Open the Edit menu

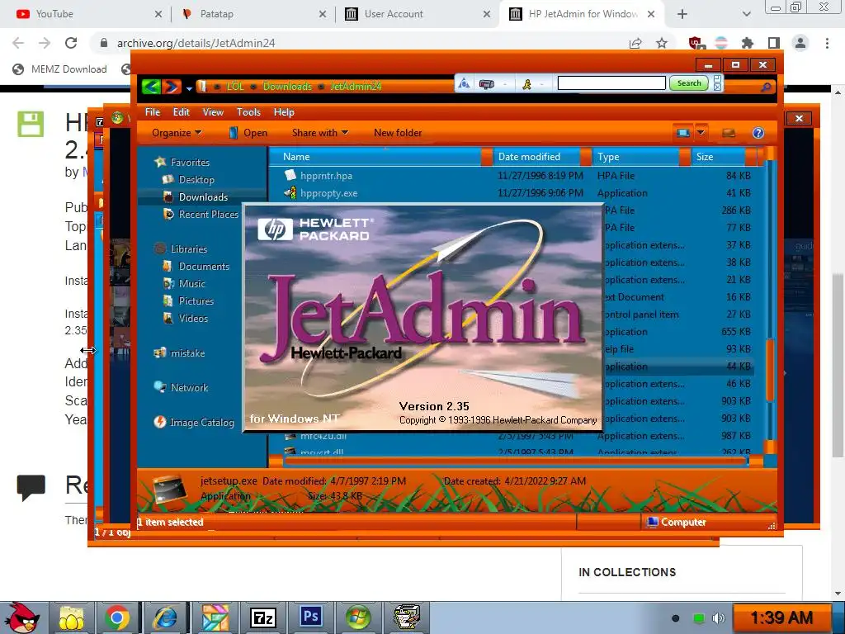coord(181,112)
